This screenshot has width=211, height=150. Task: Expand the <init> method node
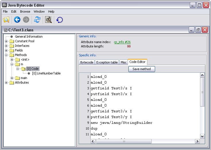click(x=12, y=59)
